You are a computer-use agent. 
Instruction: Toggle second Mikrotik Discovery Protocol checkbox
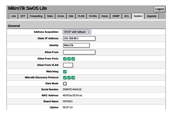69,78
